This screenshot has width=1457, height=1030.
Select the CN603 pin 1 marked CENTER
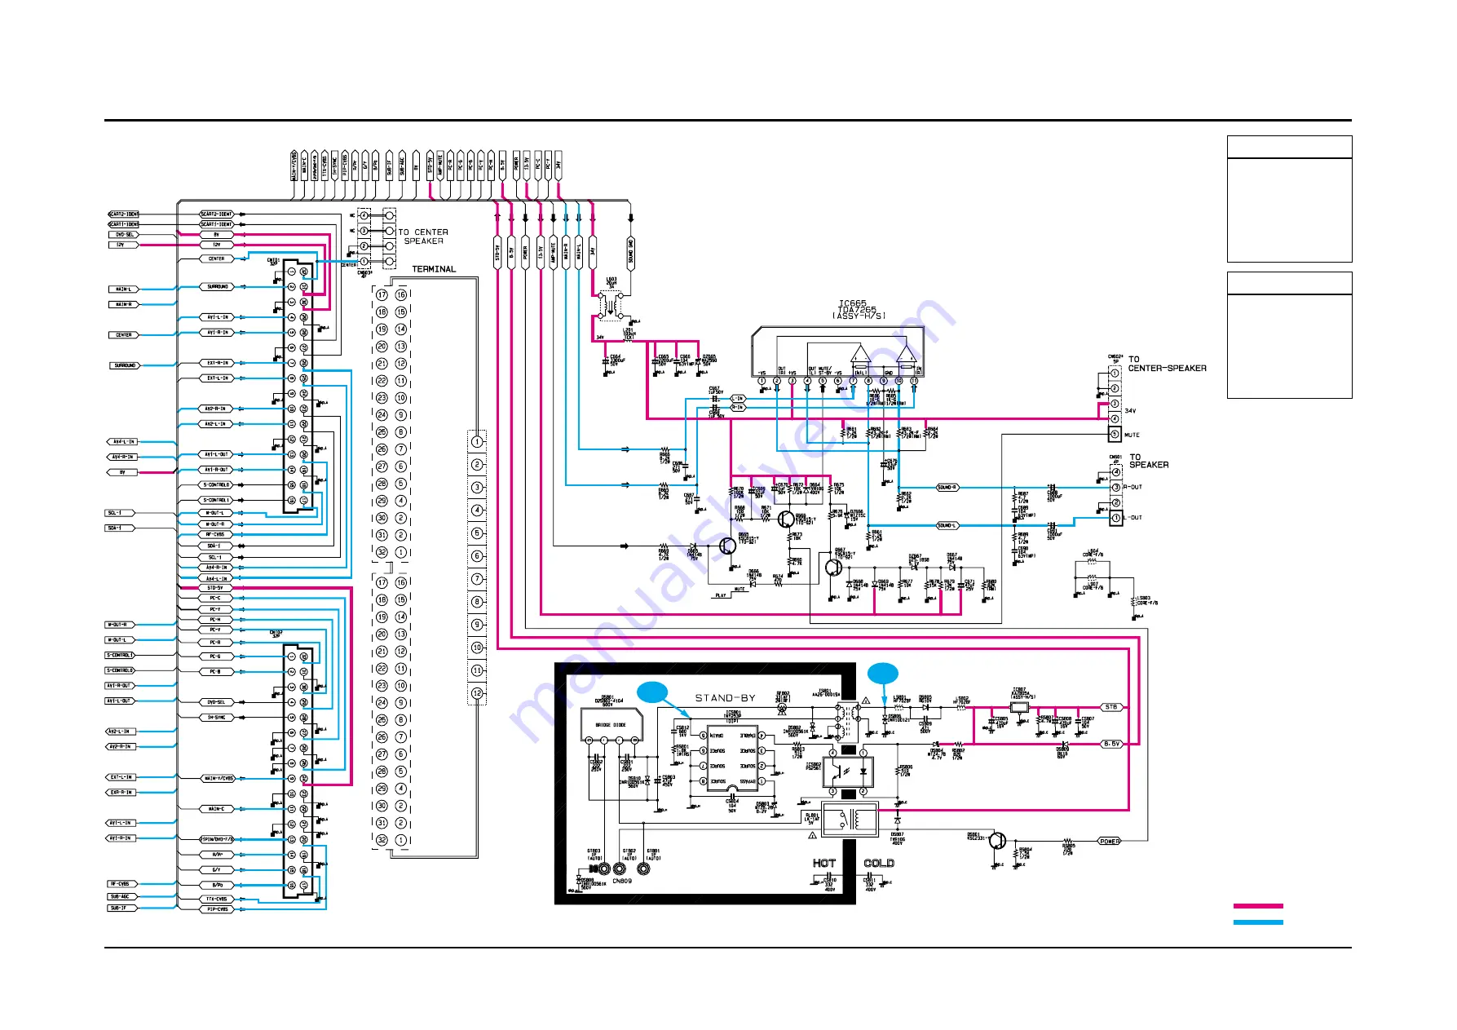364,262
